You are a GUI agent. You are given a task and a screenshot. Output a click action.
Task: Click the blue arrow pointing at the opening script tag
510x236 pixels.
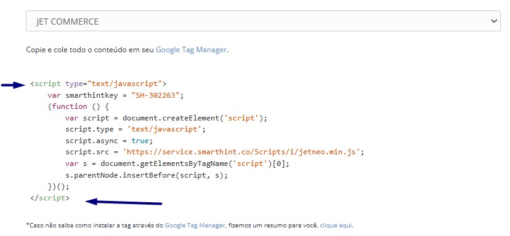coord(13,85)
